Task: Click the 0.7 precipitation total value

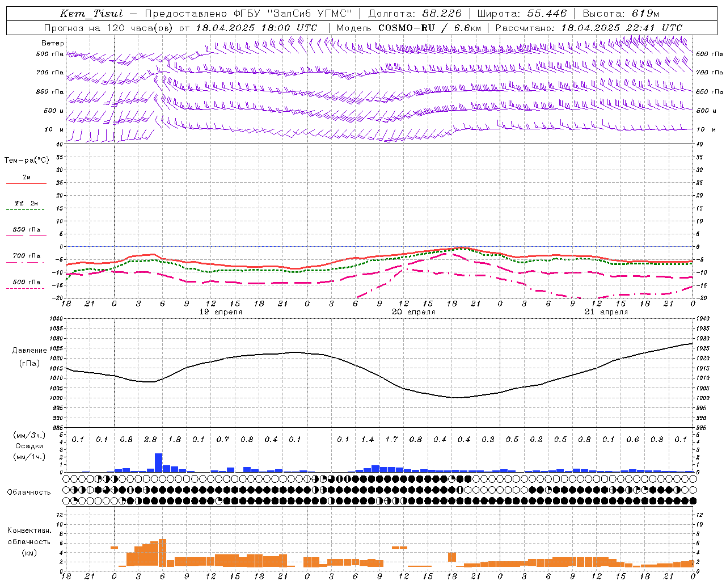Action: 223,440
